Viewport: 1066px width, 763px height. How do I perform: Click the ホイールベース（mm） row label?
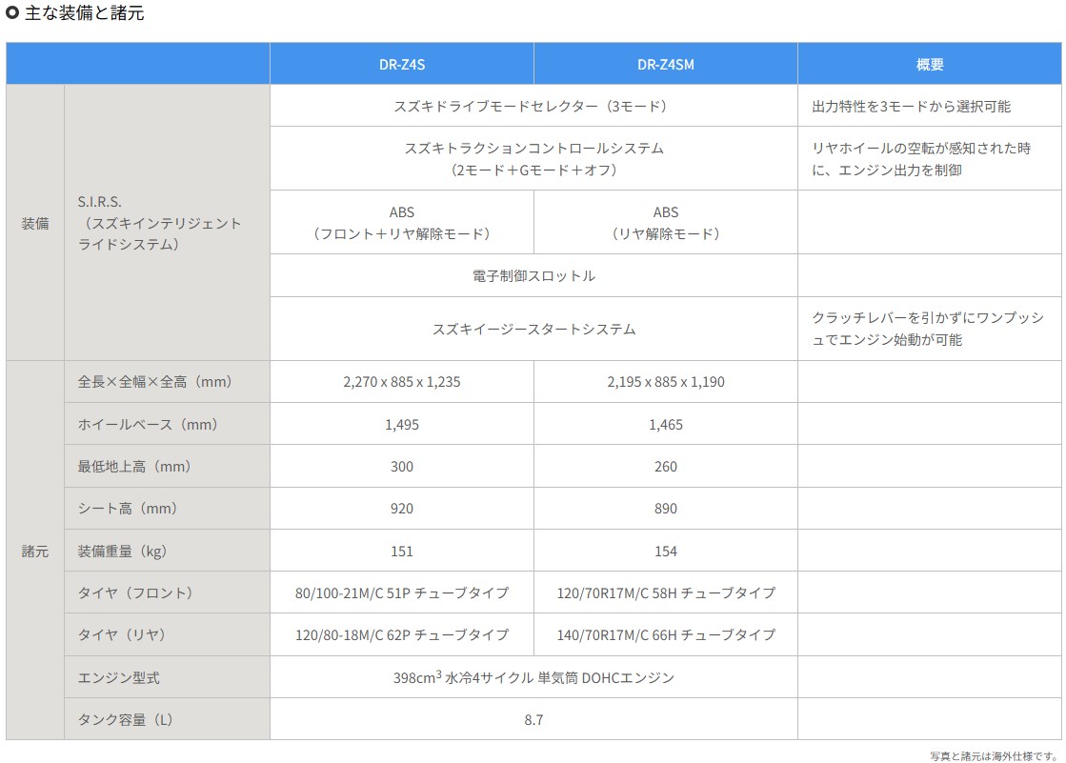(148, 424)
